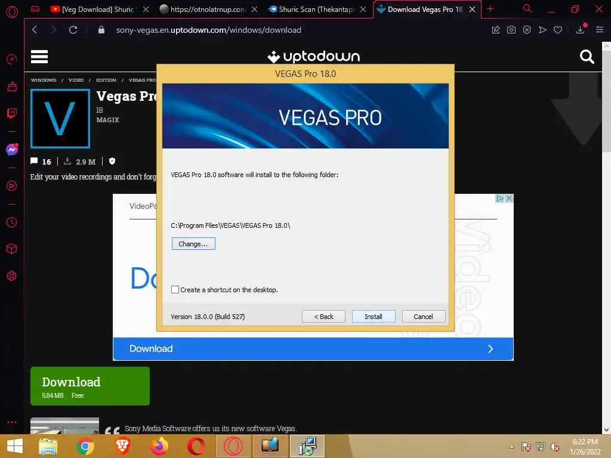Select Download Vegas Pro 18 tab

click(x=420, y=10)
